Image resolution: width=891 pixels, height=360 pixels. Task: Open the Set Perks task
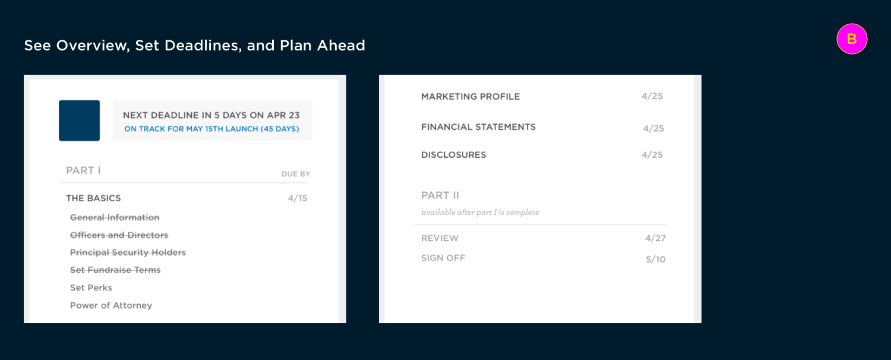tap(91, 288)
